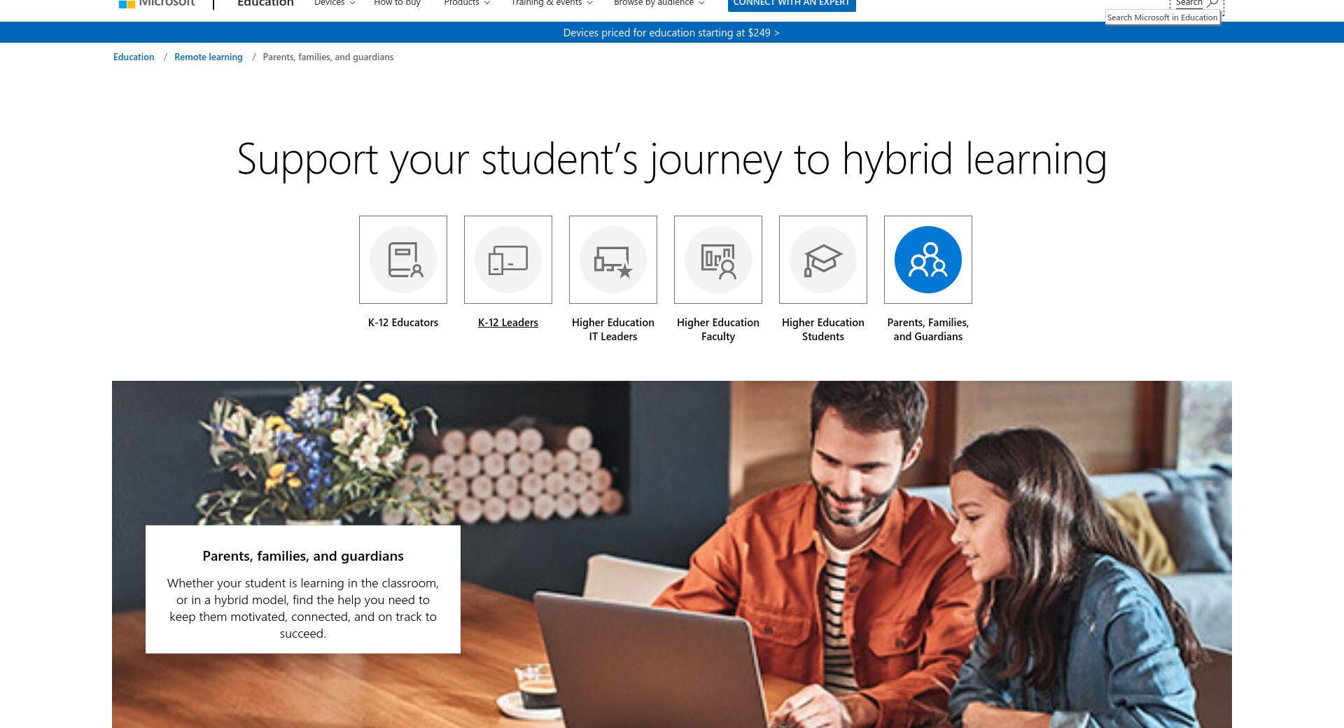1344x728 pixels.
Task: Open the underlined K-12 Leaders link
Action: 508,323
